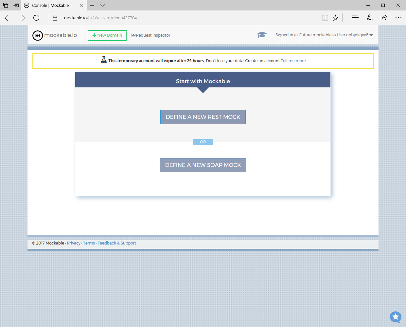Open a new browser tab
This screenshot has width=406, height=327.
(x=92, y=5)
